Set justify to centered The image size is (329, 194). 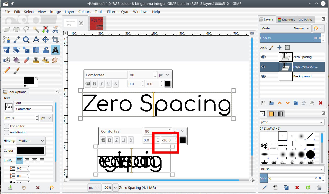click(35, 160)
